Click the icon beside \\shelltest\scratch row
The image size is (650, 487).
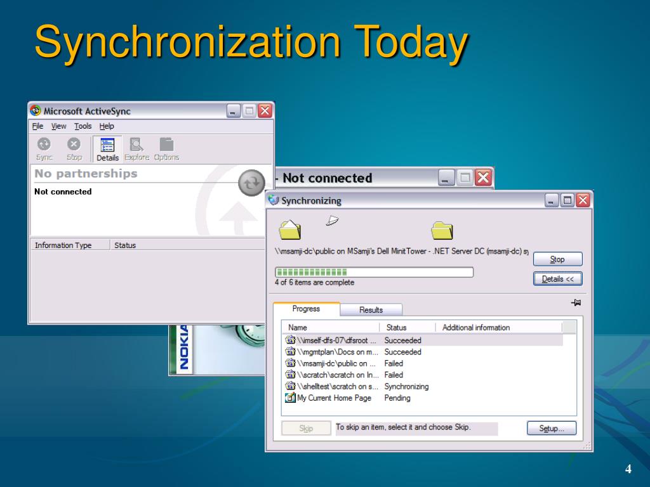291,386
